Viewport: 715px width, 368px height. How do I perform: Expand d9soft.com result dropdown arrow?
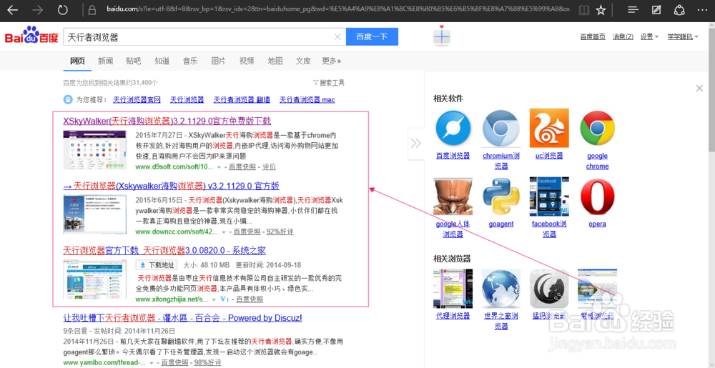219,167
